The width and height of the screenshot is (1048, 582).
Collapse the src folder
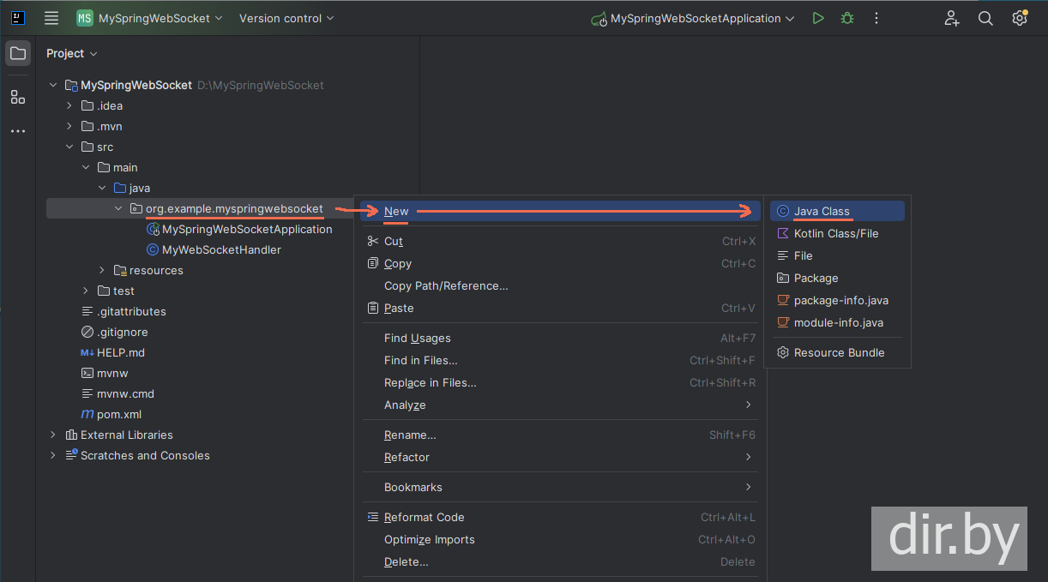point(69,147)
